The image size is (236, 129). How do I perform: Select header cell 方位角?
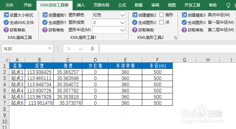point(95,65)
